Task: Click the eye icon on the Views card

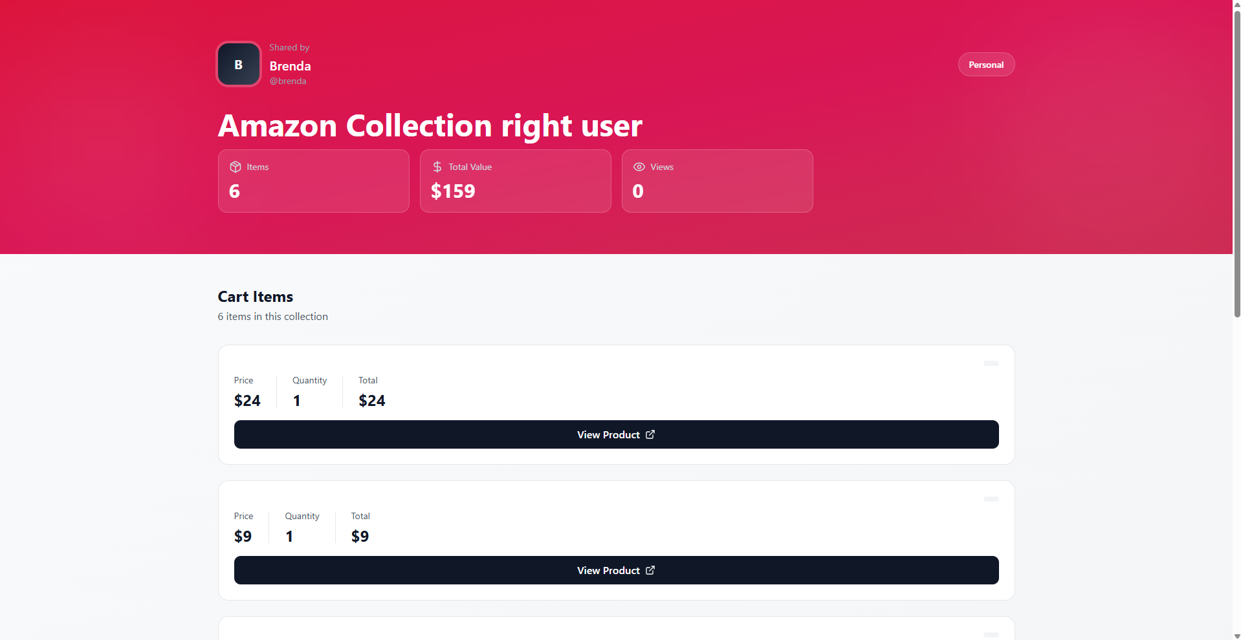Action: [x=639, y=167]
